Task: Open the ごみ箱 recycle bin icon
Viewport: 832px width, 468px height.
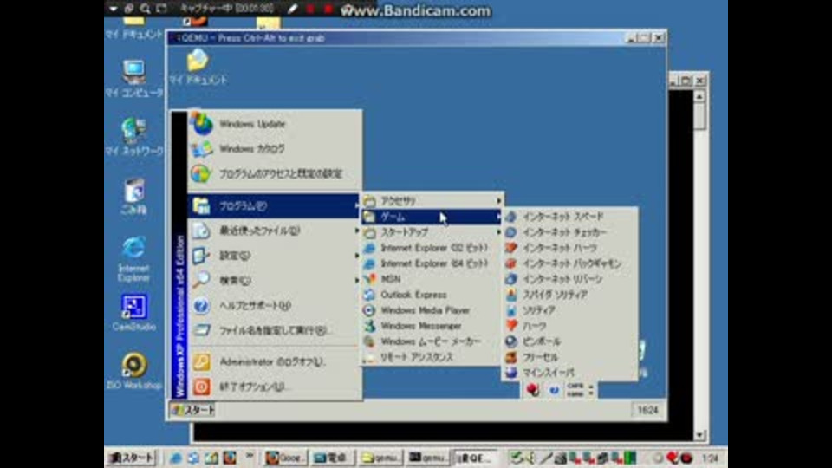Action: [133, 197]
